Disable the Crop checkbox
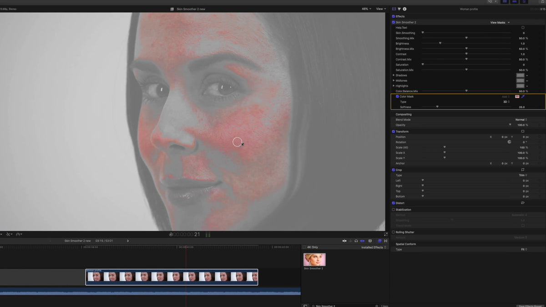 click(394, 170)
